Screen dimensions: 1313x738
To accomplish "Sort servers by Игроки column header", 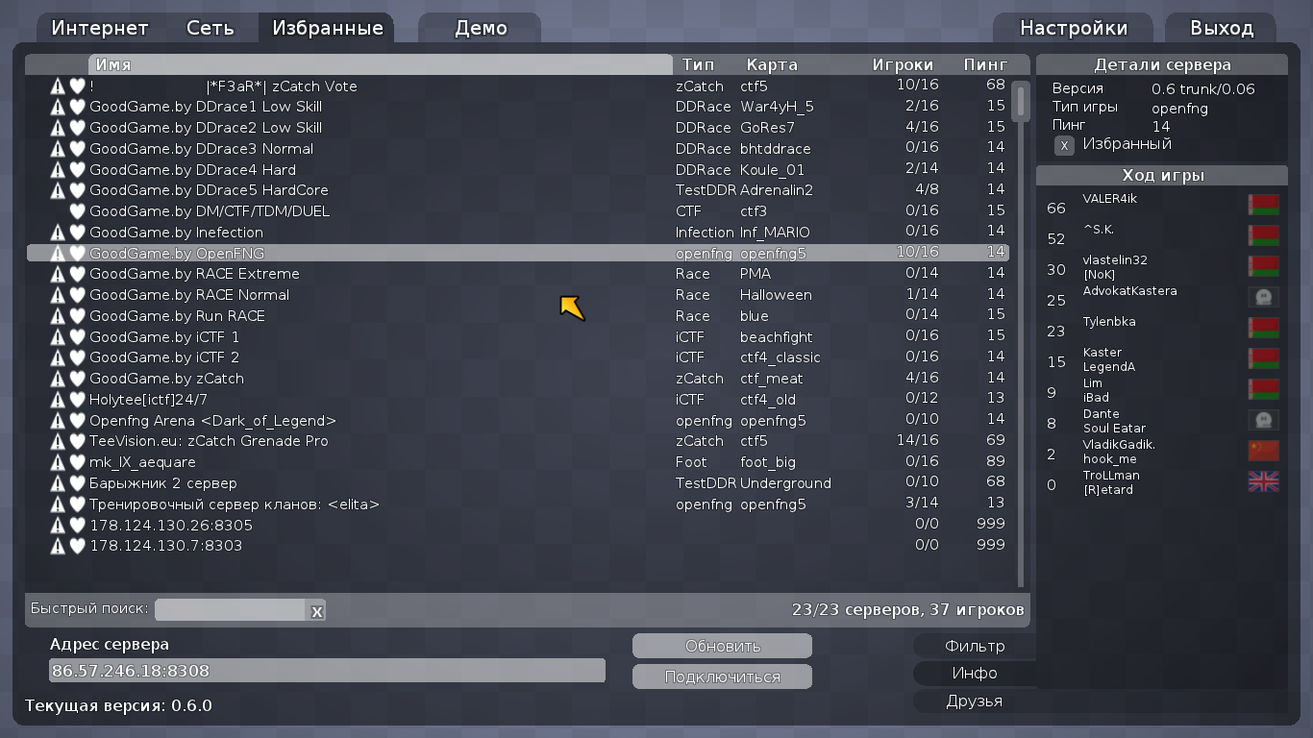I will click(902, 64).
